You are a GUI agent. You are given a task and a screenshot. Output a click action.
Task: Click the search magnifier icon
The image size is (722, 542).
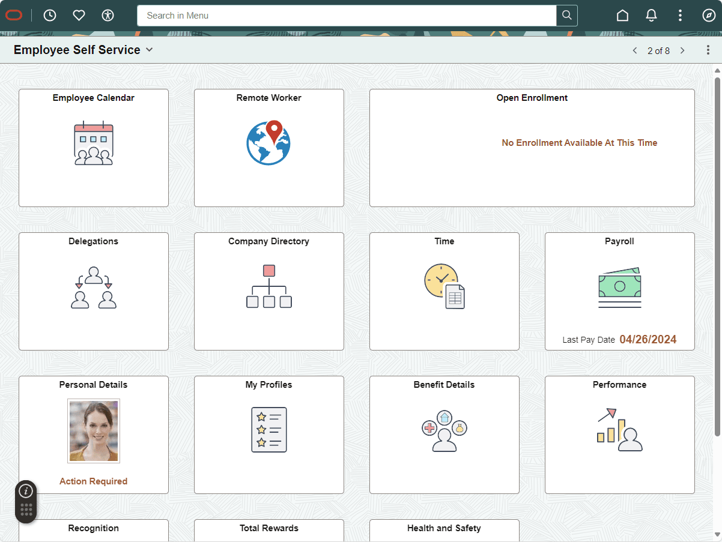point(566,15)
